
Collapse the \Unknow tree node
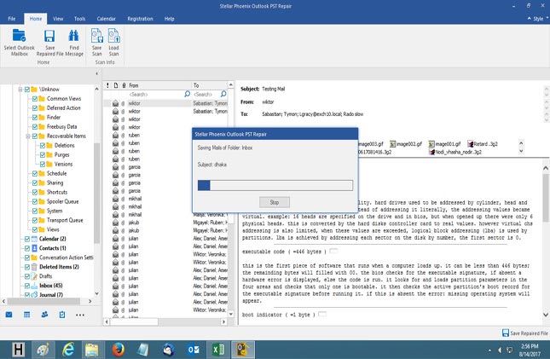tap(20, 90)
